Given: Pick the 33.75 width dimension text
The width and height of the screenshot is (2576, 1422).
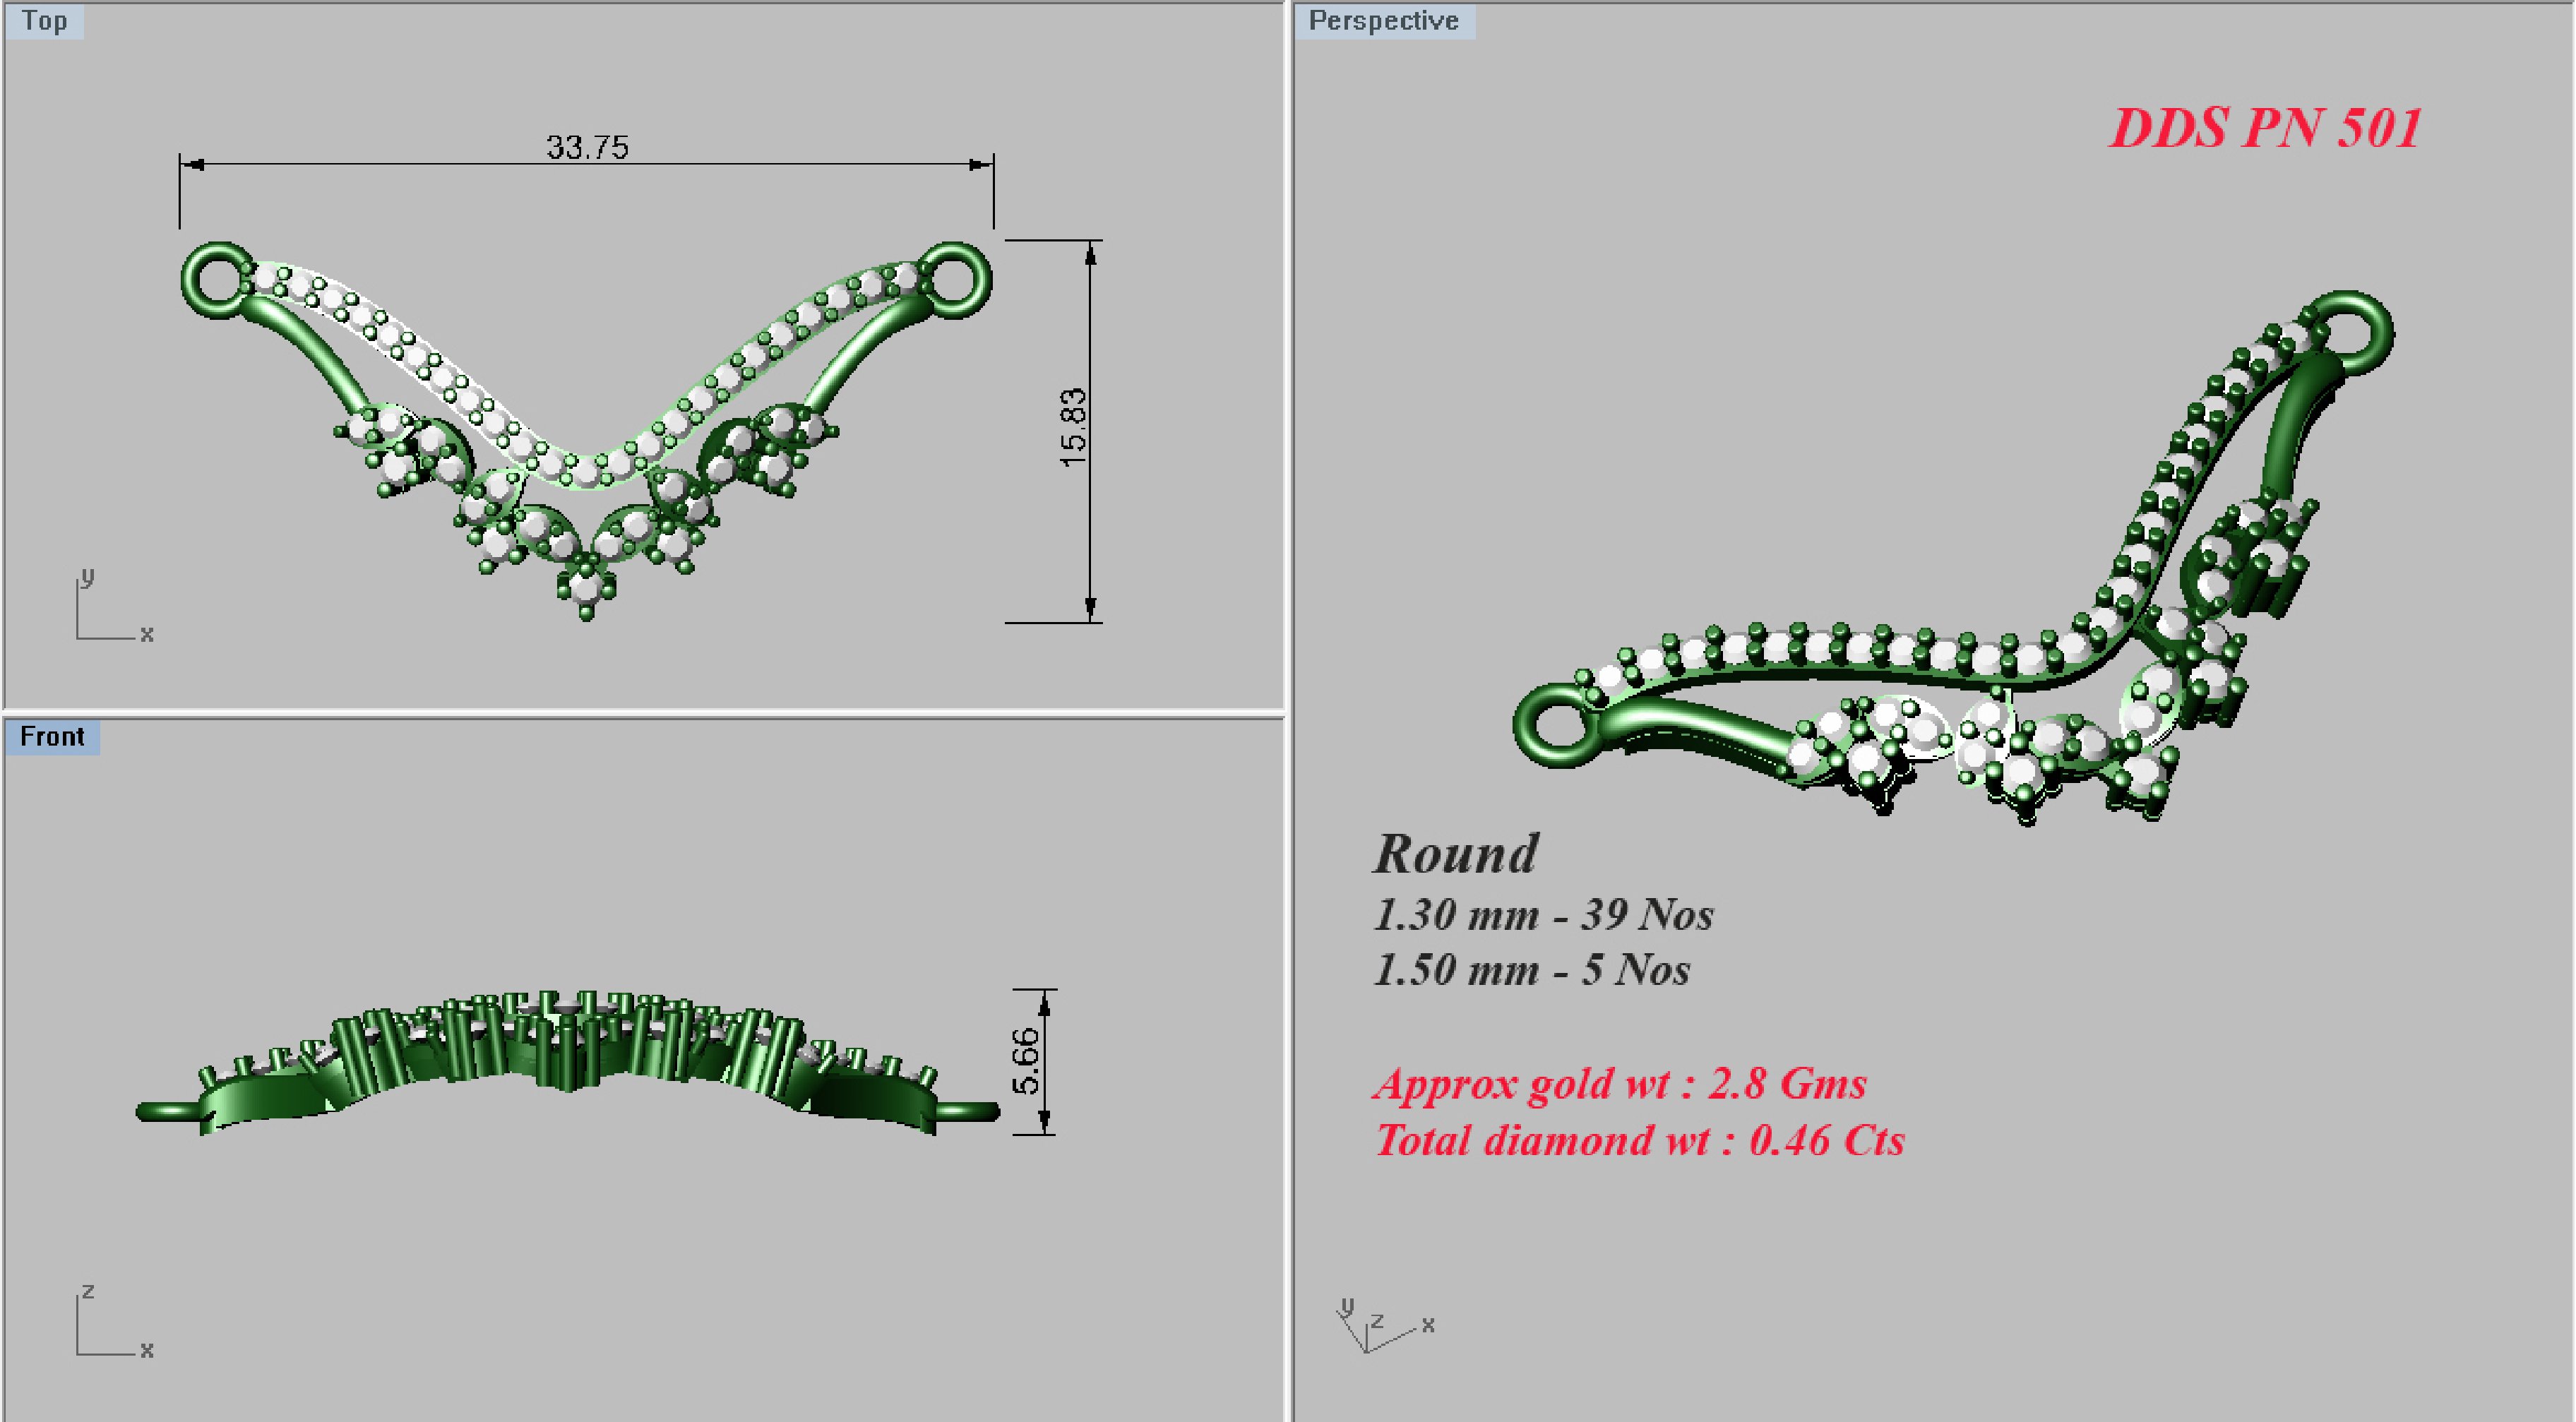Looking at the screenshot, I should [587, 147].
